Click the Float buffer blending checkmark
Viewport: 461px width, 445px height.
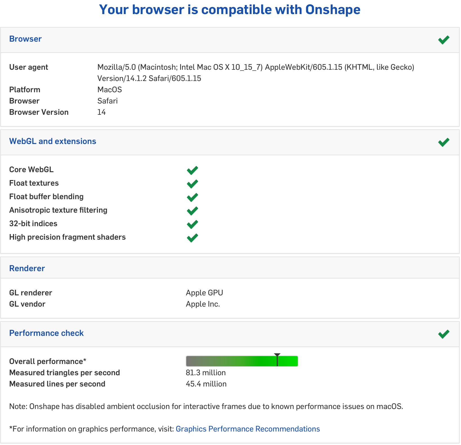[193, 197]
